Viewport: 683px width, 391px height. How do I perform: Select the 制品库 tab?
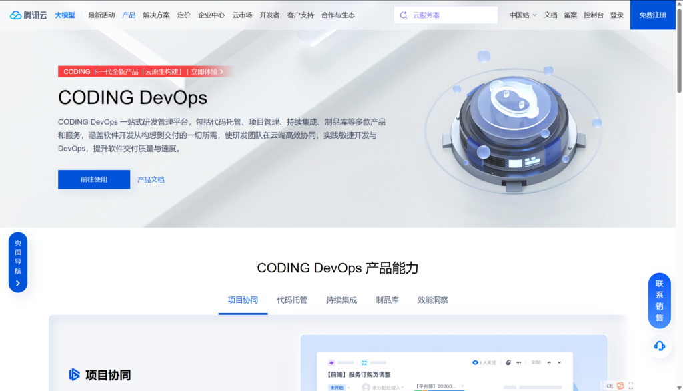[x=388, y=300]
